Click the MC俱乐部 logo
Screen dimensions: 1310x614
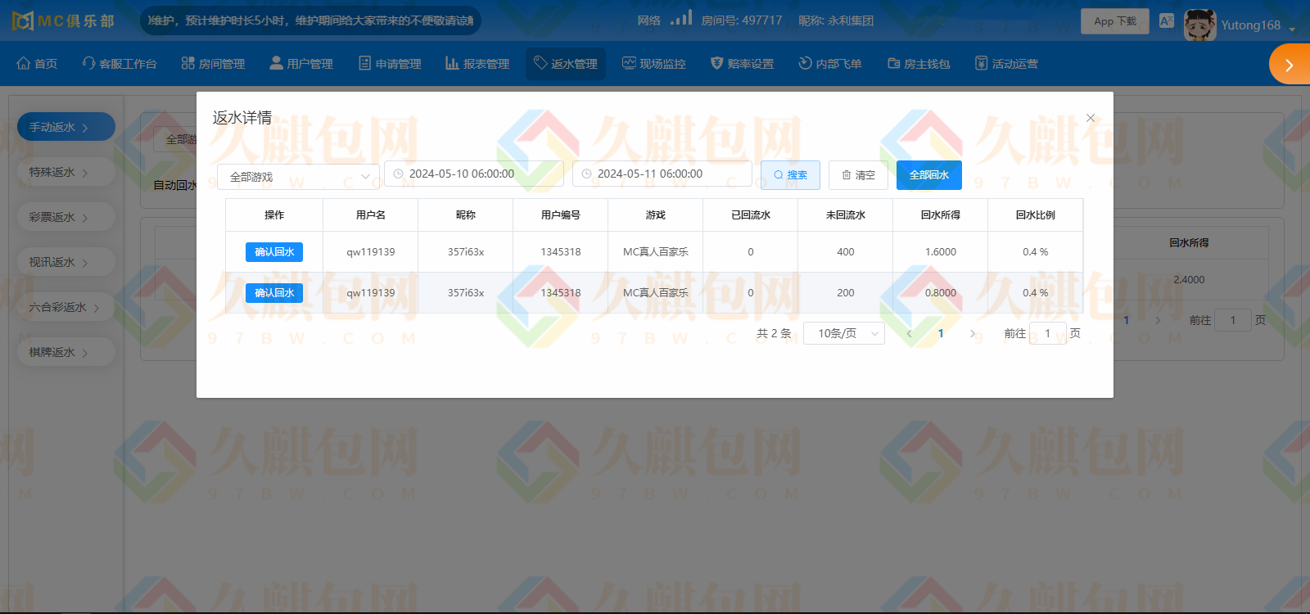pos(64,20)
